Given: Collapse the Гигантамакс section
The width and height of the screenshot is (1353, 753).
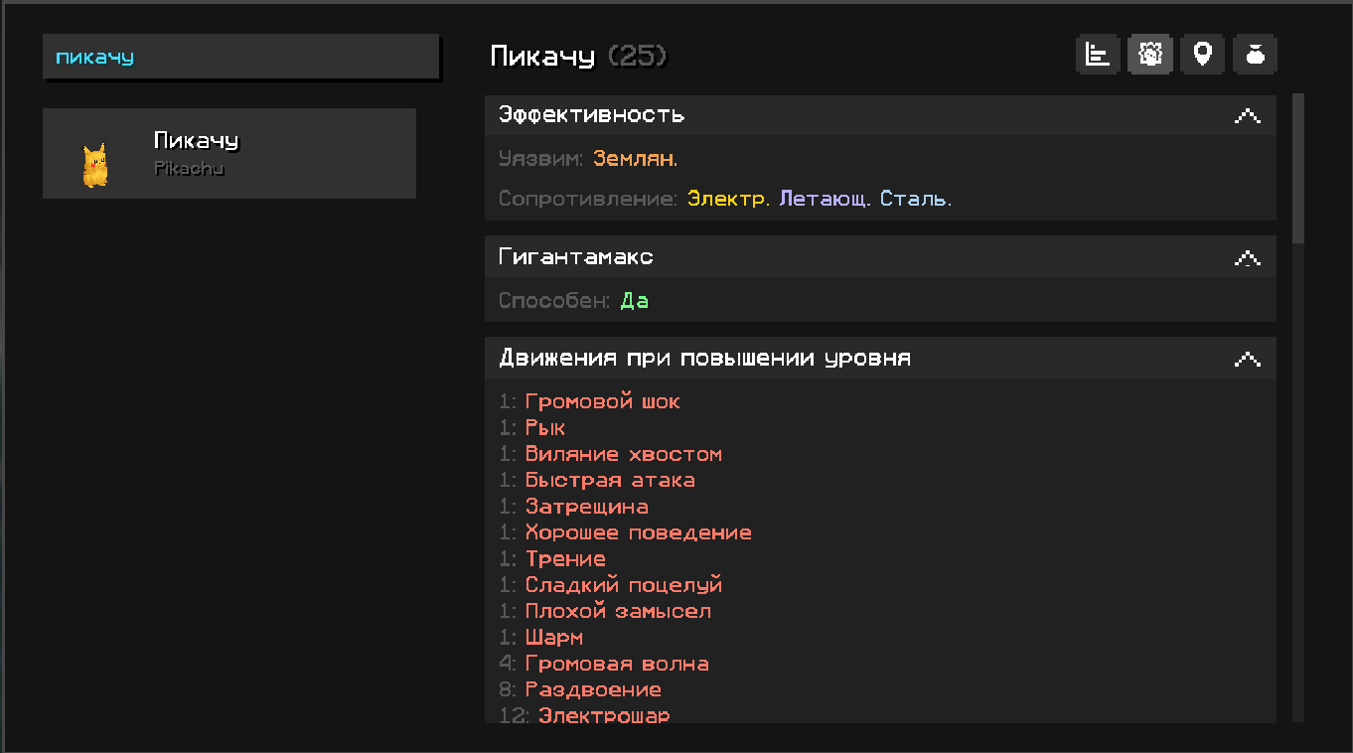Looking at the screenshot, I should [x=1247, y=257].
